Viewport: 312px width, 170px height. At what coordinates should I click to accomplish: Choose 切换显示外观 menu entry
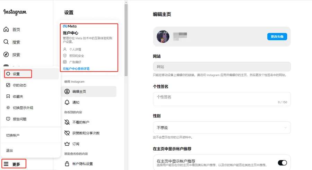coord(31,108)
